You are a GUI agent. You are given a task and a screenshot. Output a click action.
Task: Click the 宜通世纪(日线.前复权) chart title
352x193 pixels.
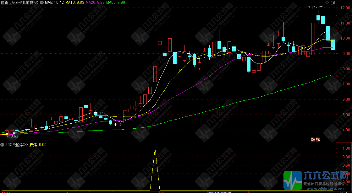(x=20, y=3)
